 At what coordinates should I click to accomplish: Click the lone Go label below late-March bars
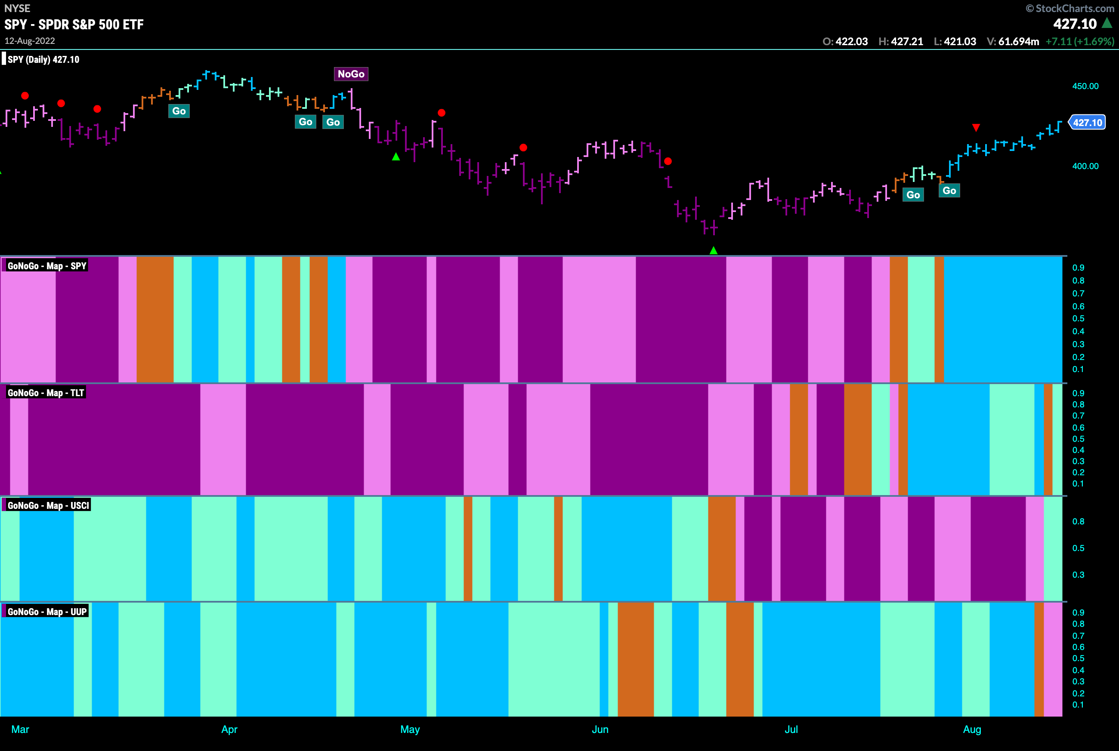(x=179, y=111)
